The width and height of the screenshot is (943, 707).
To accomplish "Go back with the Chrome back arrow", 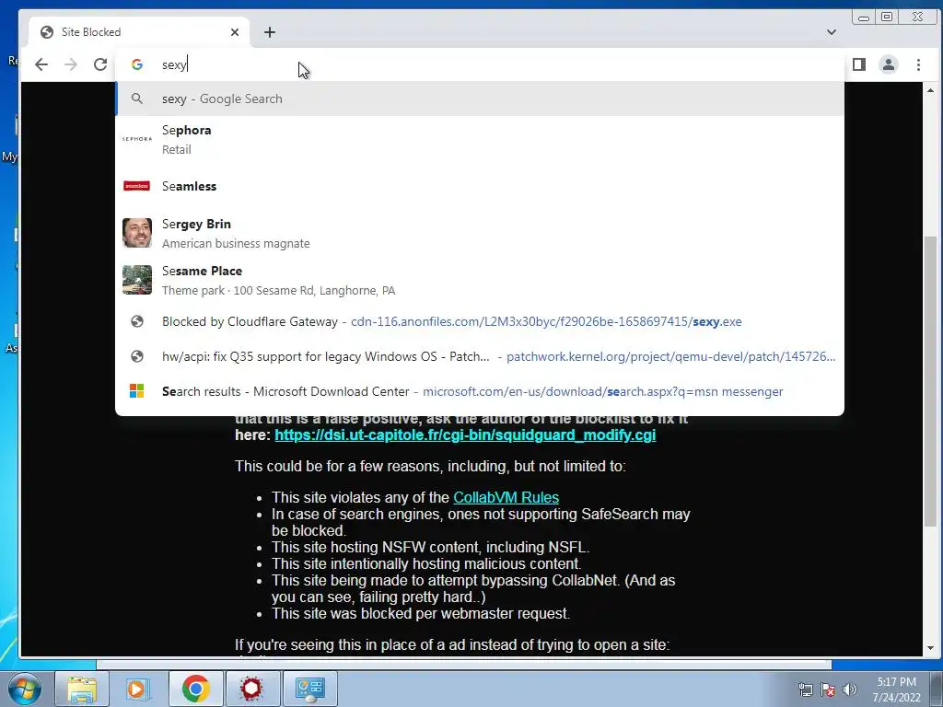I will coord(41,64).
